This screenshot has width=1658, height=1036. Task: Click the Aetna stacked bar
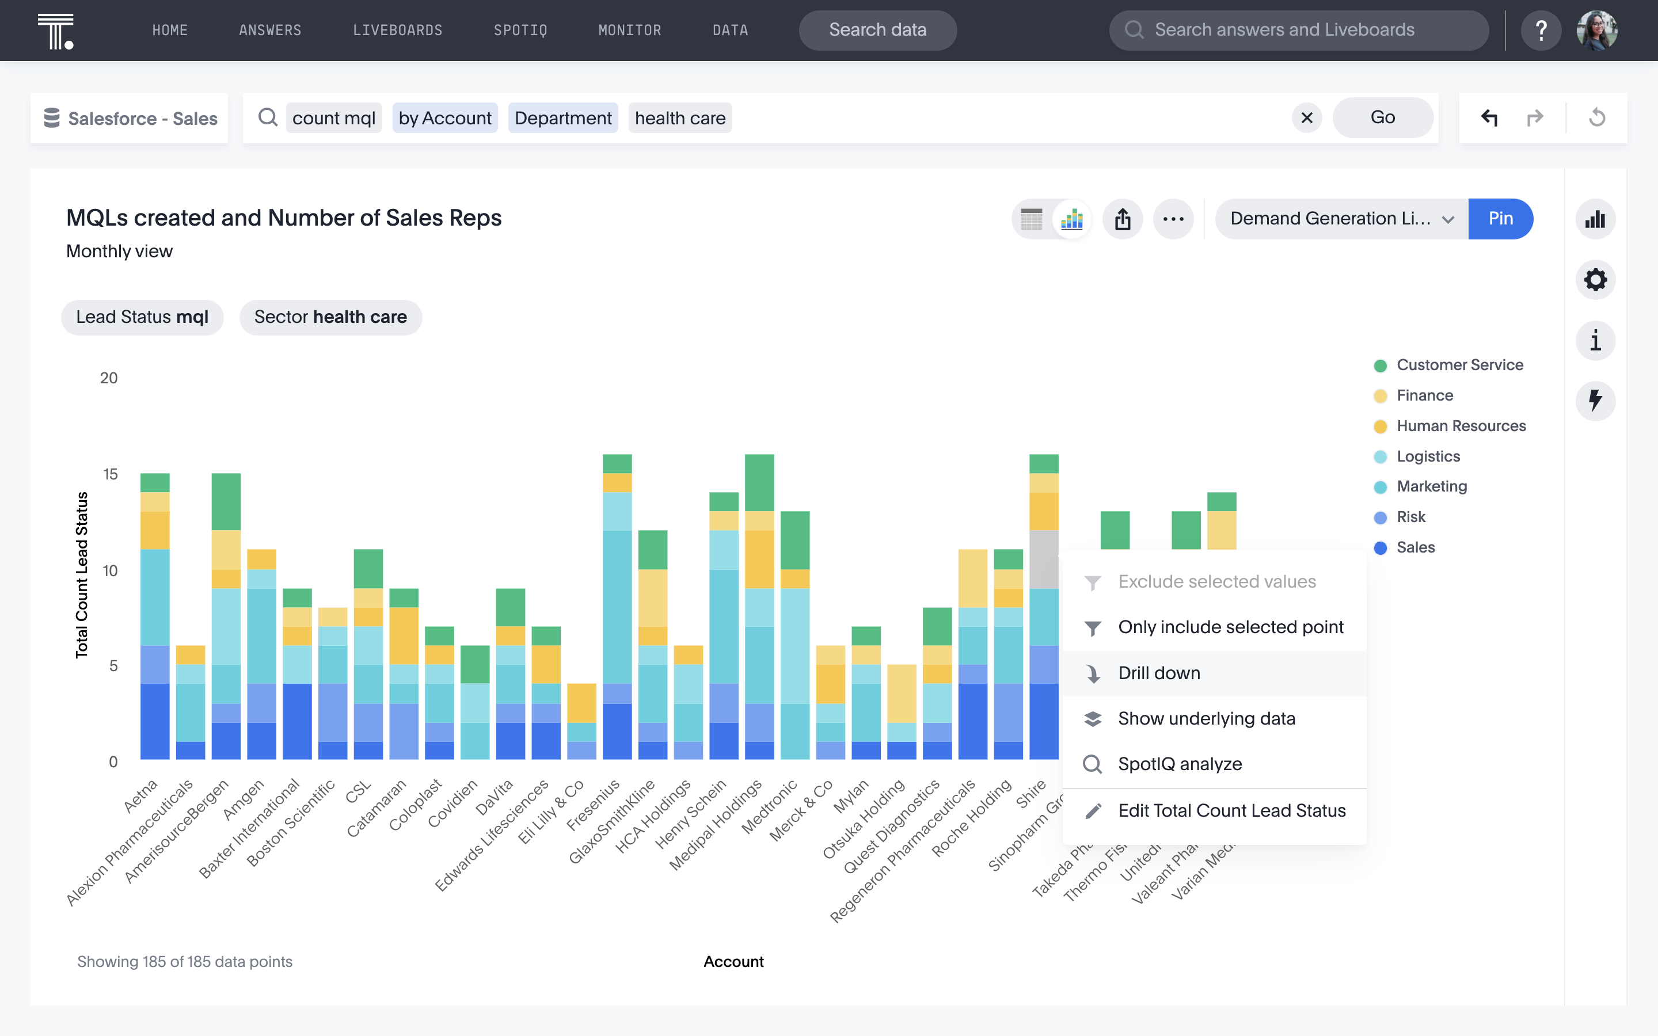point(155,616)
